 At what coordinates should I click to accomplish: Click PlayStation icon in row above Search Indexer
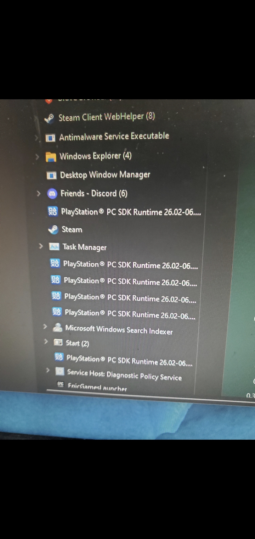[x=57, y=312]
